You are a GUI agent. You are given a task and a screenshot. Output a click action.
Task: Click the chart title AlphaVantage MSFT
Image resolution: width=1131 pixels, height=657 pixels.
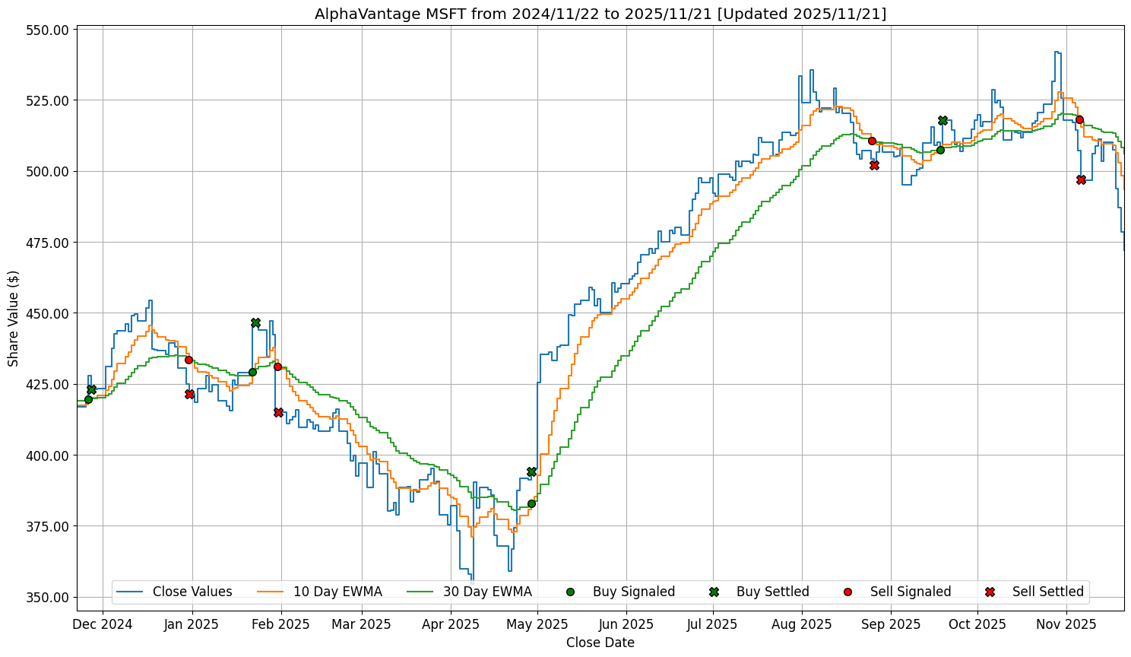pos(600,14)
